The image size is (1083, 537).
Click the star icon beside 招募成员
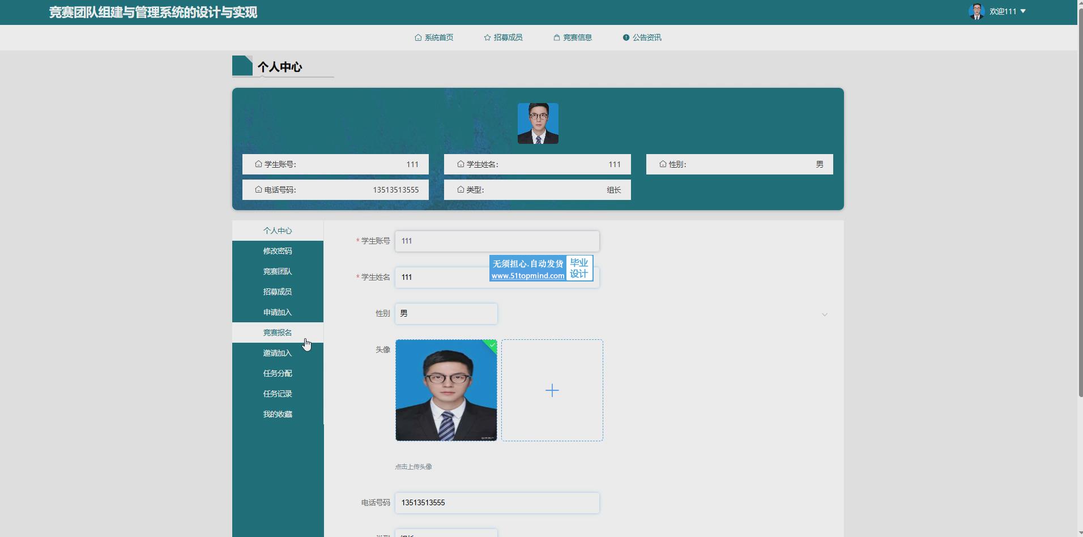point(487,37)
